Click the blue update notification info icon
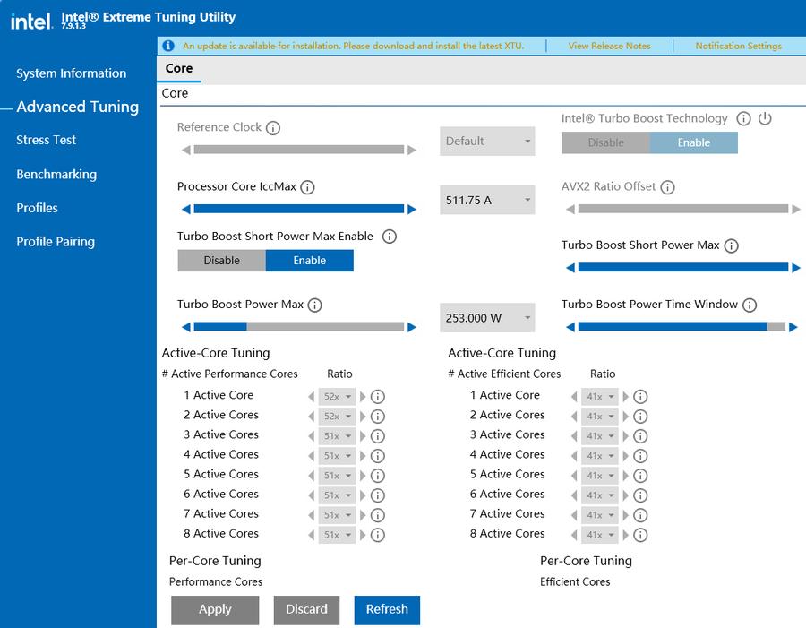 [168, 46]
